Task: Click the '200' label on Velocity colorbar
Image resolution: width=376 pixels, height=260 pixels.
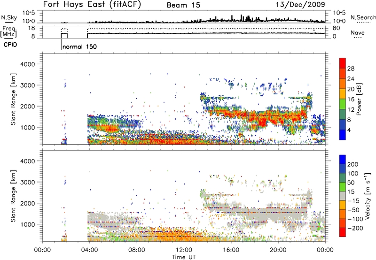Action: tap(353, 164)
